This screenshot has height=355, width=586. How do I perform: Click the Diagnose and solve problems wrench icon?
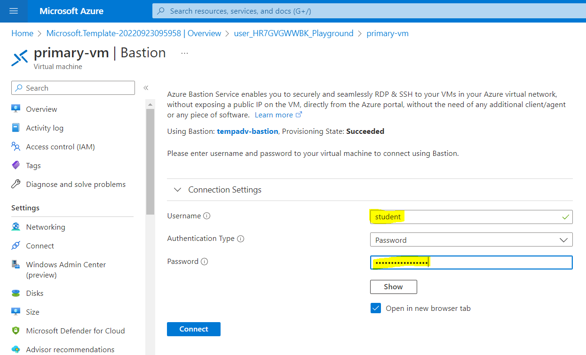tap(16, 185)
